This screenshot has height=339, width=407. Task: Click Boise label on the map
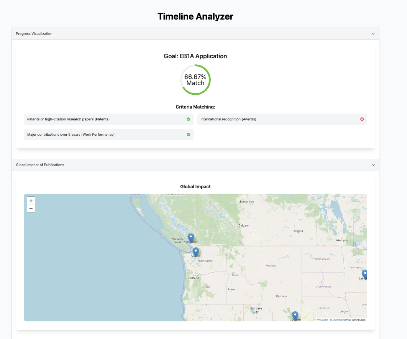pyautogui.click(x=231, y=290)
